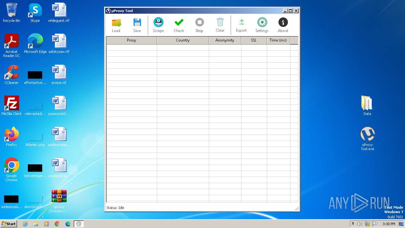Viewport: 405px width, 228px height.
Task: Click the resize grip in status bar
Action: (297, 208)
